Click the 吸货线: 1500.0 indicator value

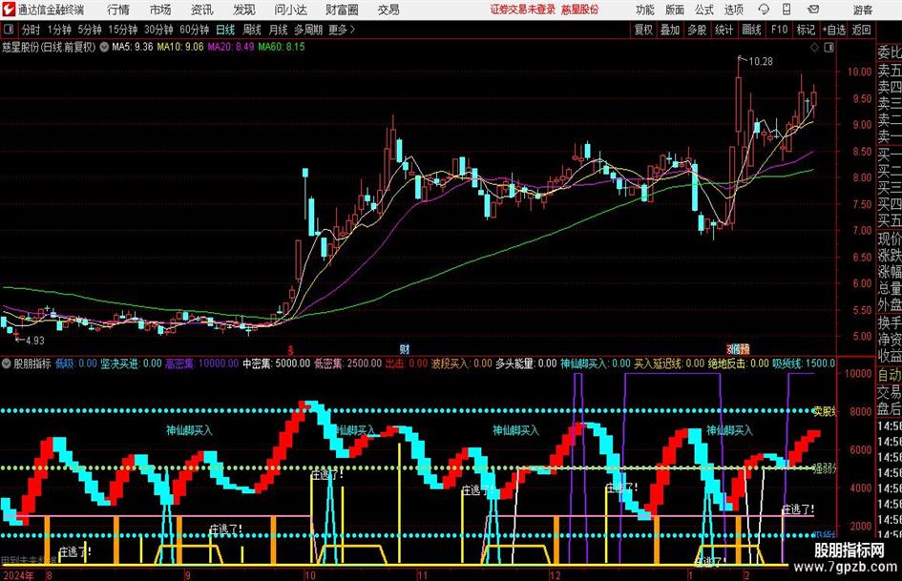tap(804, 363)
